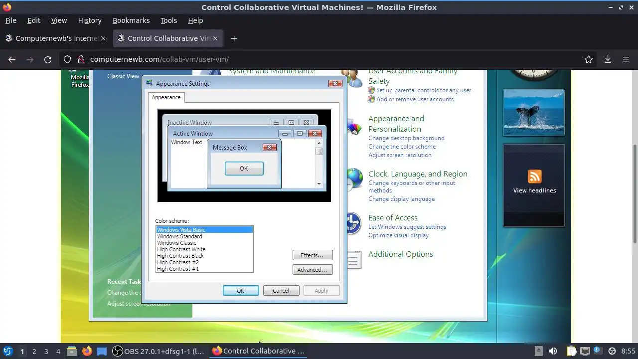The image size is (638, 359).
Task: Click the Ease of Access icon
Action: point(353,223)
